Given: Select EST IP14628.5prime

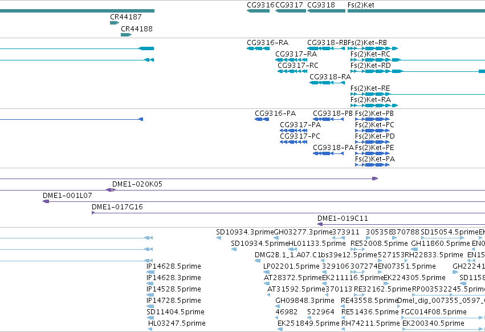Looking at the screenshot, I should pos(150,272).
